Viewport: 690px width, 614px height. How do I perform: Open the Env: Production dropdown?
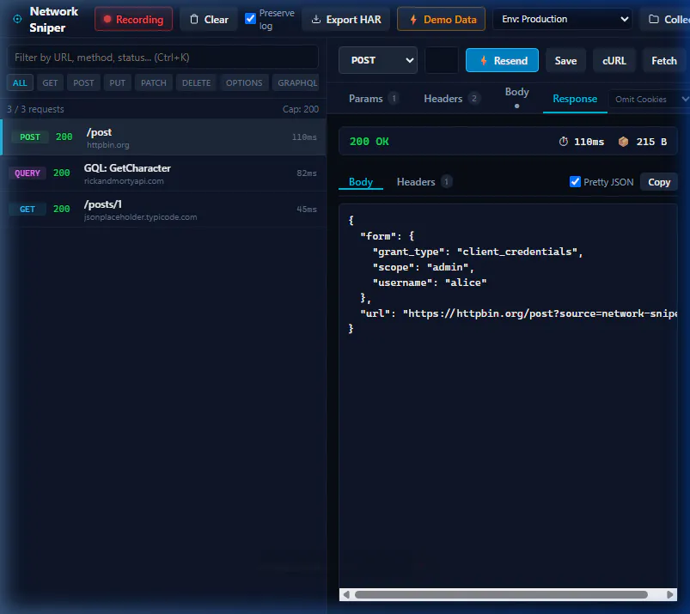562,19
